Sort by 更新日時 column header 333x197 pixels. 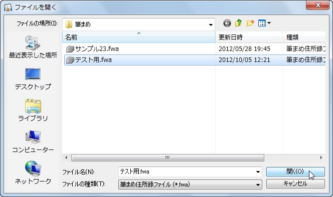[x=249, y=37]
